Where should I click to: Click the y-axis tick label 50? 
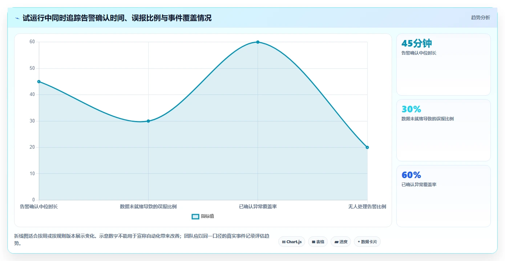tap(32, 68)
